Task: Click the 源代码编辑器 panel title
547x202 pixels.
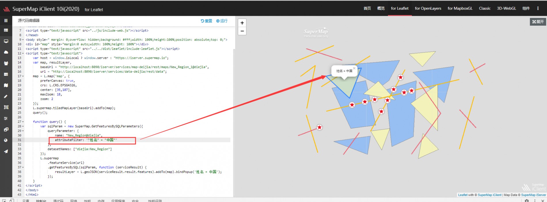Action: (x=29, y=20)
